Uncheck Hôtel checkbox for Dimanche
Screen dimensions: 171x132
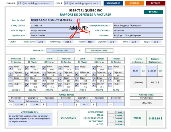(x=11, y=68)
